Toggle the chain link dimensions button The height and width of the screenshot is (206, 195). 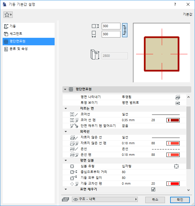point(125,30)
